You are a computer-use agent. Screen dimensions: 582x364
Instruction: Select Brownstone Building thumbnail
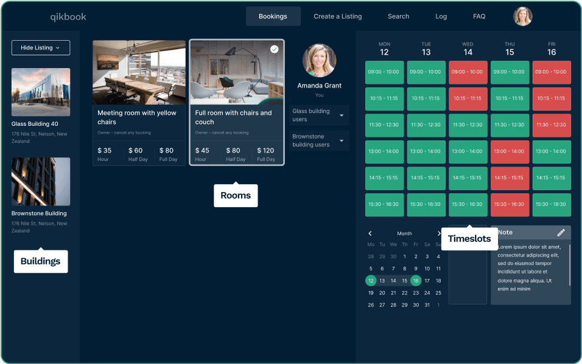41,182
